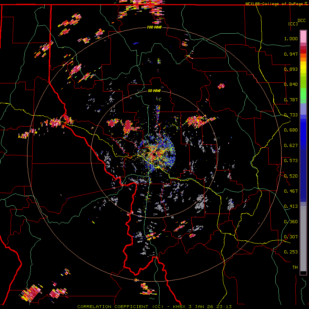
Task: Click the DCC label above color scale
Action: point(302,21)
